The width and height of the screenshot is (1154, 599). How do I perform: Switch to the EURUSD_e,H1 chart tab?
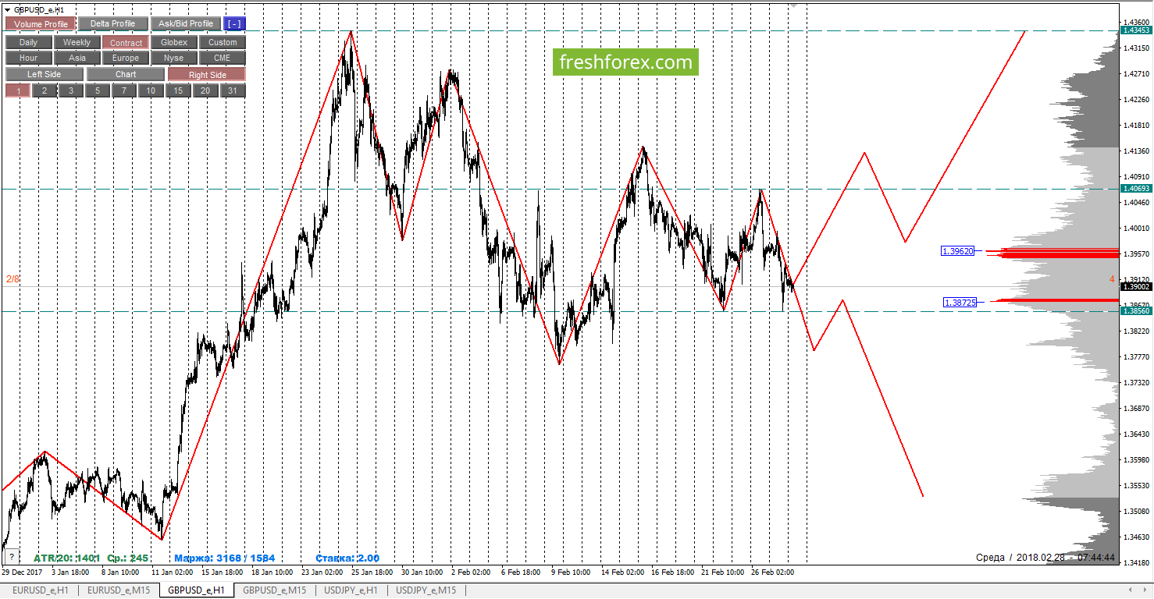coord(41,590)
